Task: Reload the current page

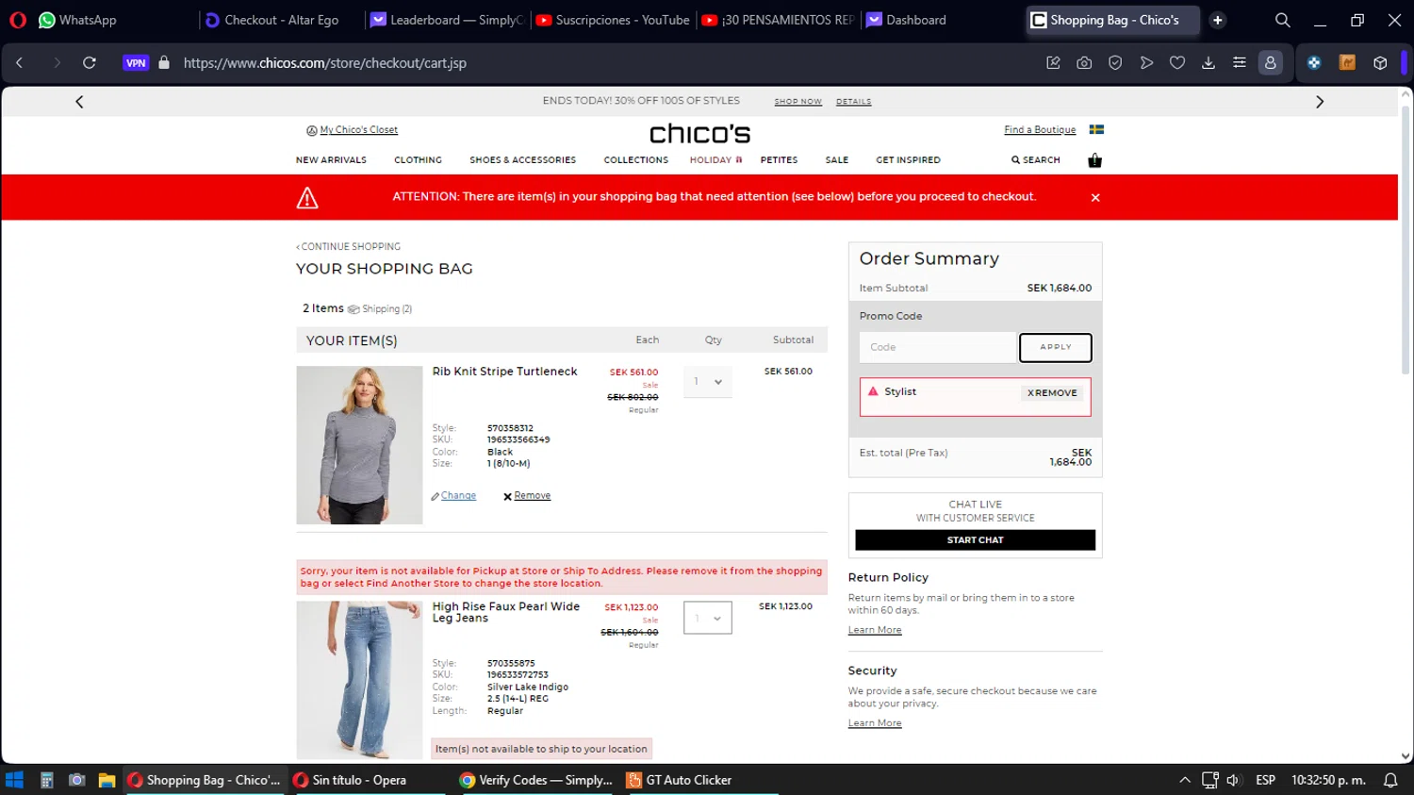Action: point(90,63)
